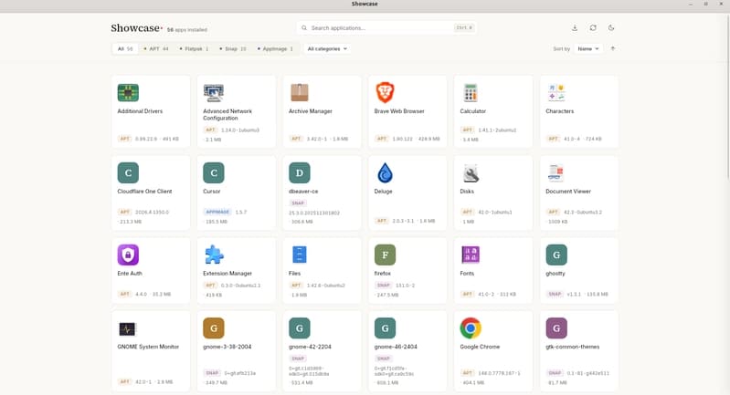Open the Google Chrome icon
This screenshot has width=730, height=395.
[x=471, y=328]
